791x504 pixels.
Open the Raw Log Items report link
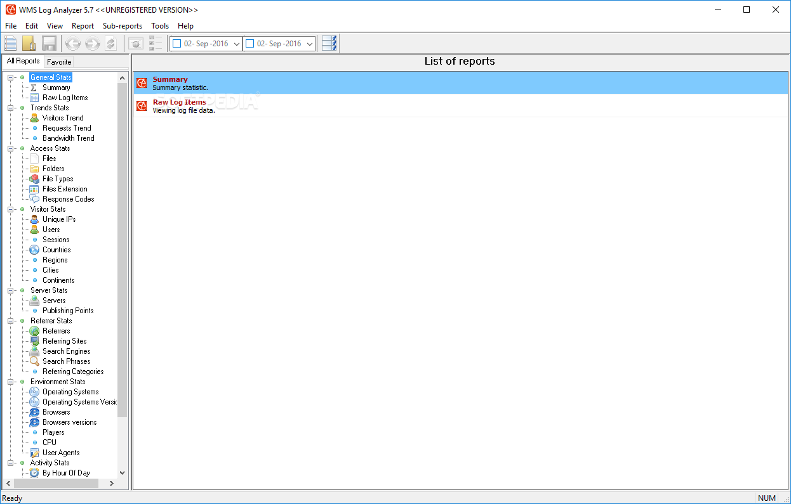pyautogui.click(x=180, y=102)
